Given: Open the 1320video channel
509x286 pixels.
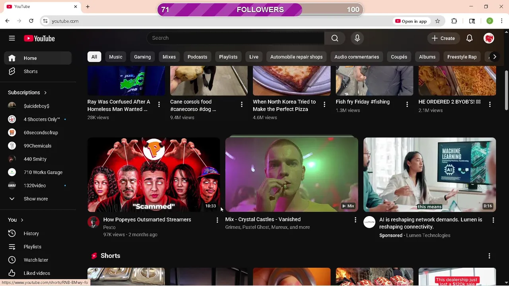Looking at the screenshot, I should (38, 186).
